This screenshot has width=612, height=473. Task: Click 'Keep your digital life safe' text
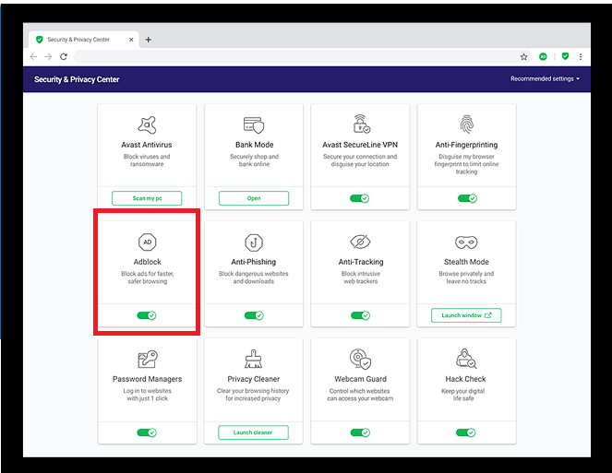tap(463, 395)
